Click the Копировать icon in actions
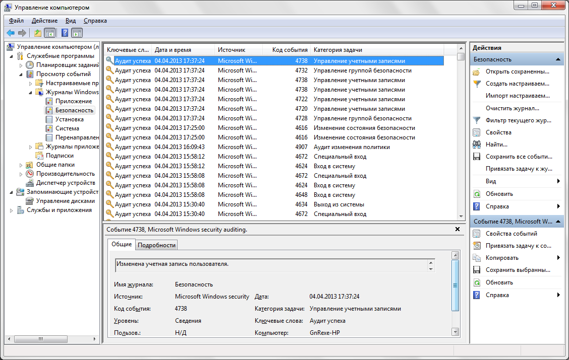Image resolution: width=569 pixels, height=360 pixels. point(477,258)
